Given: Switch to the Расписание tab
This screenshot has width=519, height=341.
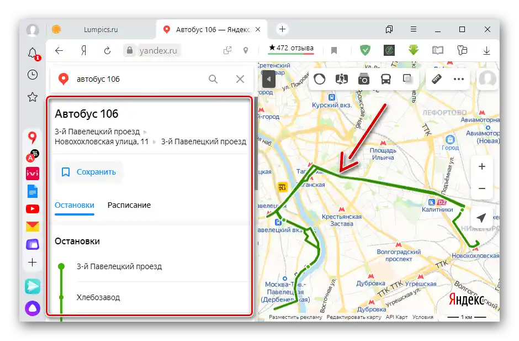Looking at the screenshot, I should pyautogui.click(x=129, y=205).
